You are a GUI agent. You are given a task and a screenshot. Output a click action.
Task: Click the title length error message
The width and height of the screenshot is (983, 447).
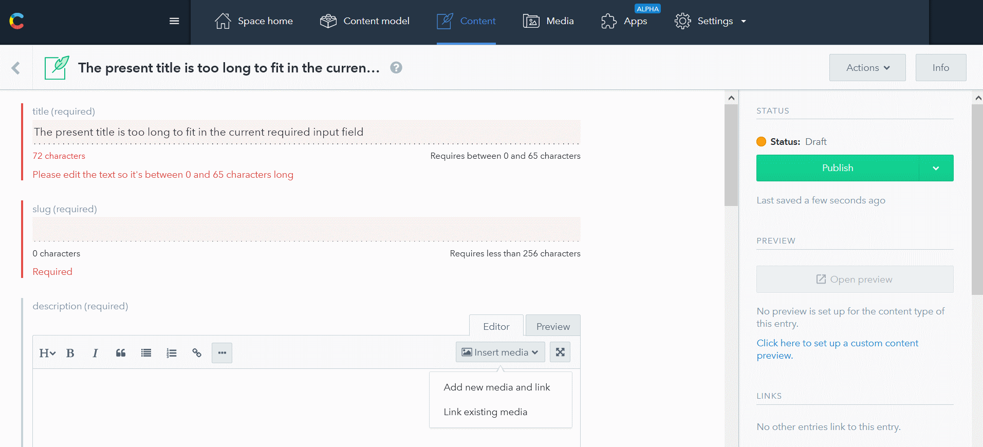[x=163, y=175]
